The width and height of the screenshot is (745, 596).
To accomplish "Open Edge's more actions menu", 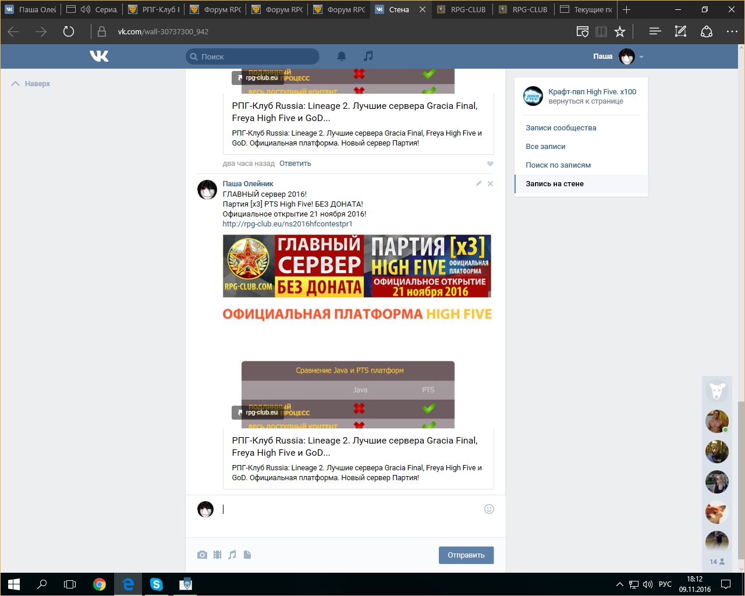I will 732,31.
